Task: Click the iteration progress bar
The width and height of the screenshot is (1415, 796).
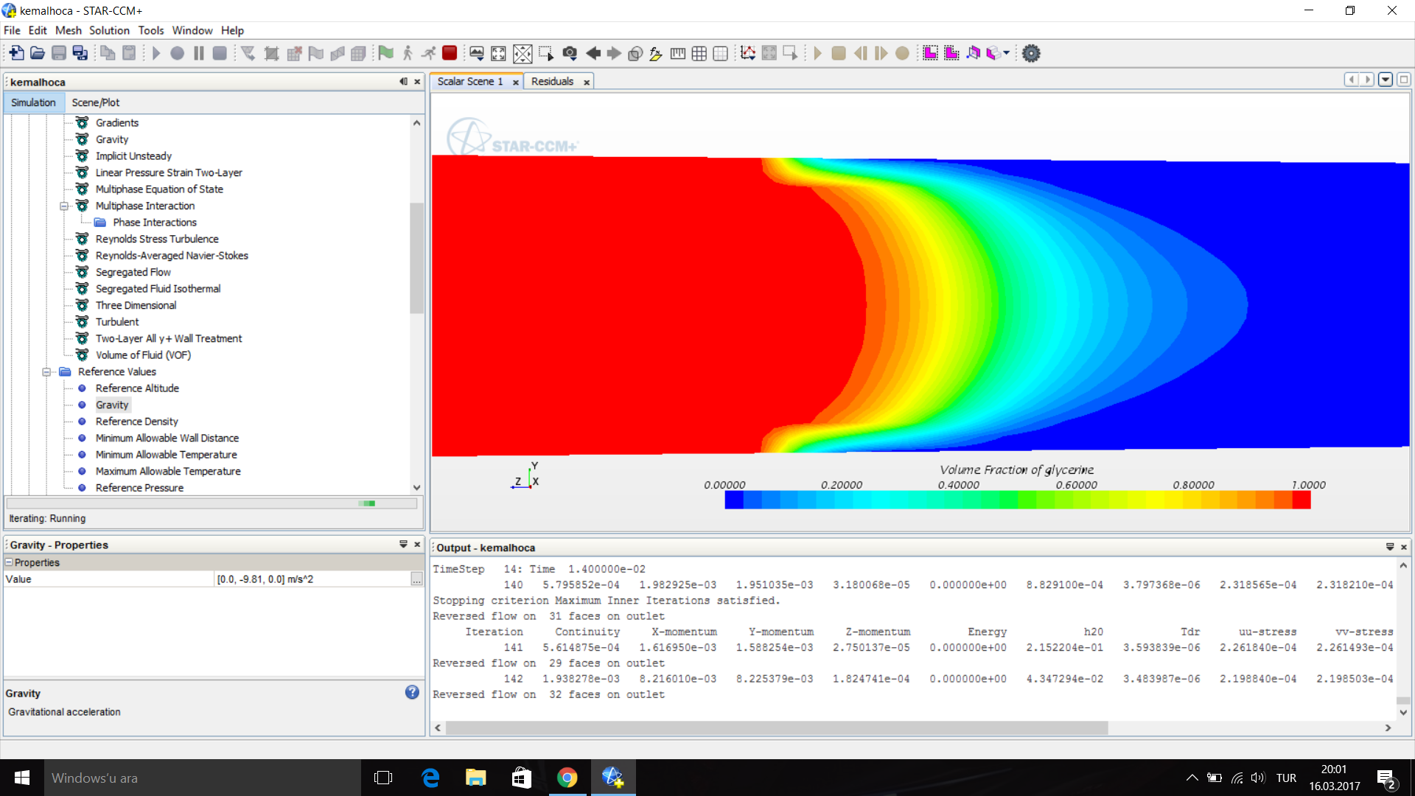Action: pyautogui.click(x=212, y=503)
